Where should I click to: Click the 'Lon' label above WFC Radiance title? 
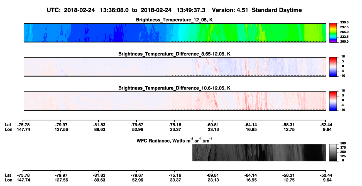8,129
